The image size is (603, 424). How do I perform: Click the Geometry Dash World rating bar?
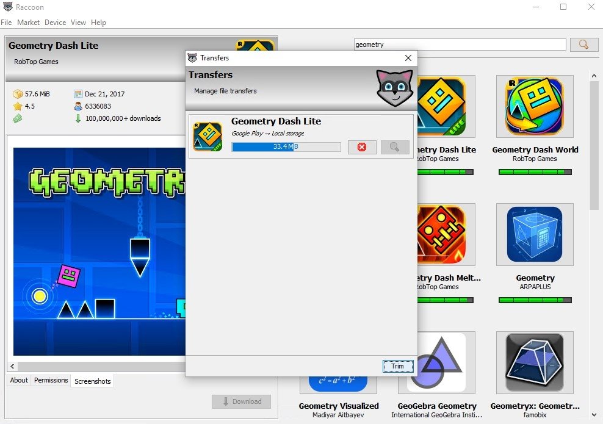click(535, 172)
